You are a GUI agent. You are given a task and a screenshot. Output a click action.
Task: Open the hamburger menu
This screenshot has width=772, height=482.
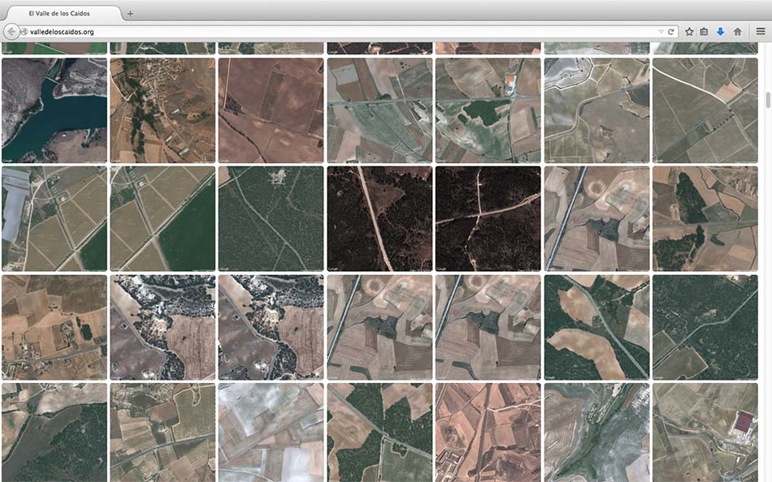pyautogui.click(x=761, y=32)
